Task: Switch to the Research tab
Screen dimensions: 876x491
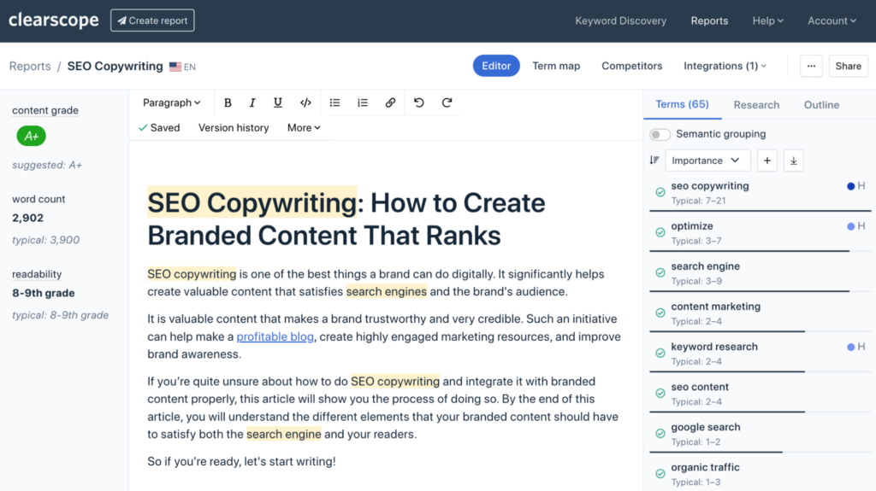Action: [756, 105]
